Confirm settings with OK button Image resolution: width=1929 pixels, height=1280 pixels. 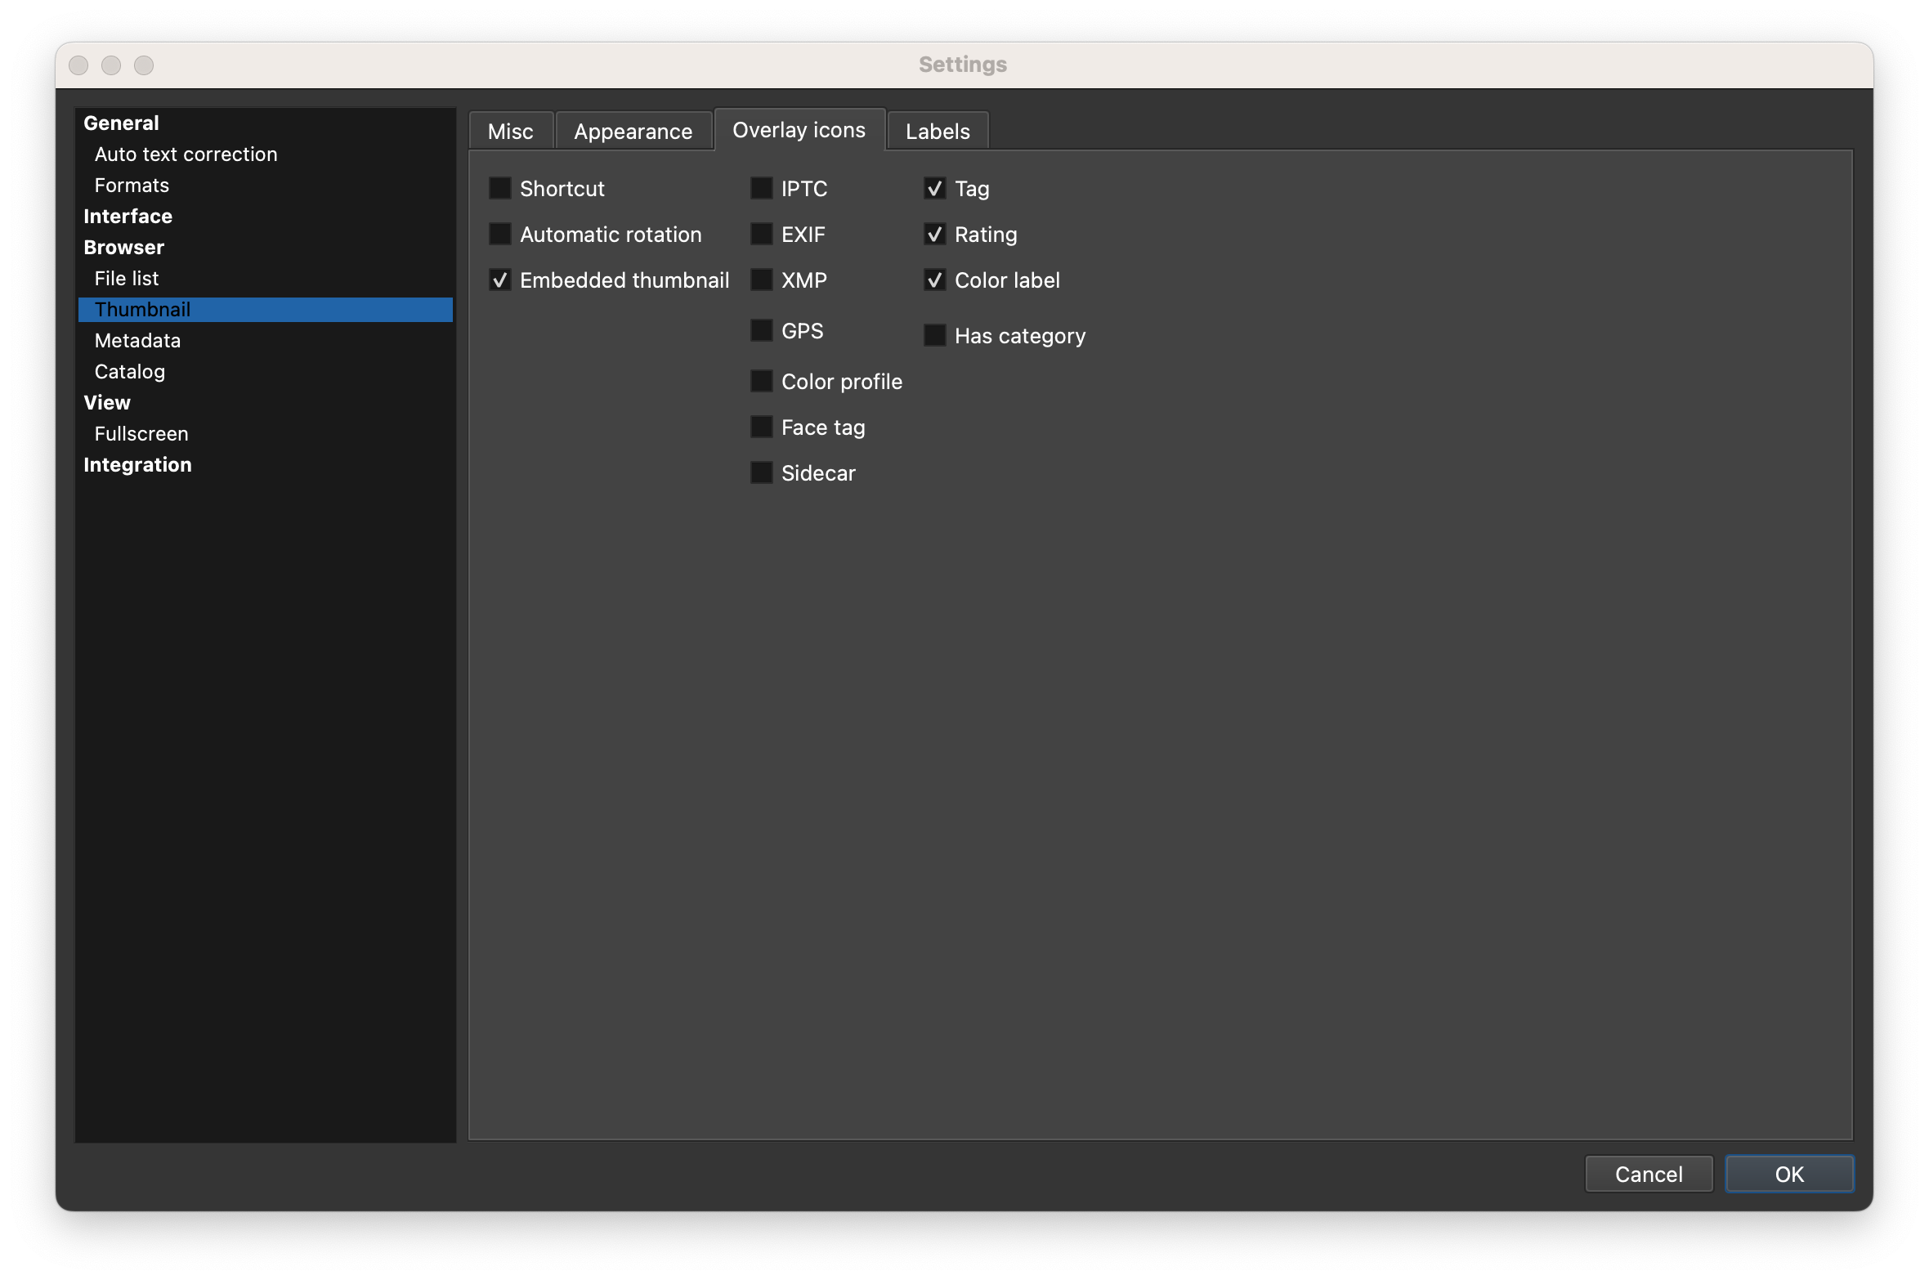[x=1788, y=1175]
